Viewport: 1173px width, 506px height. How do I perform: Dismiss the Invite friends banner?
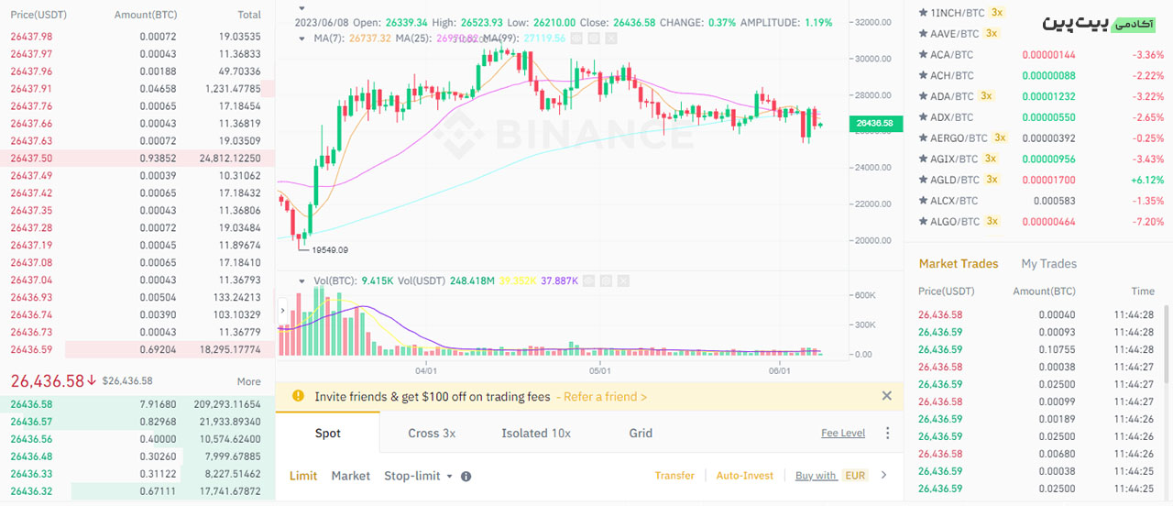pyautogui.click(x=886, y=396)
